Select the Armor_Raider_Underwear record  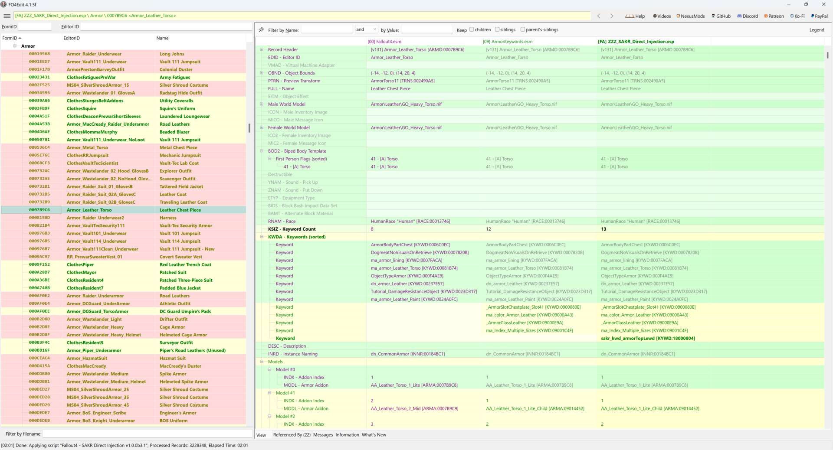point(123,54)
